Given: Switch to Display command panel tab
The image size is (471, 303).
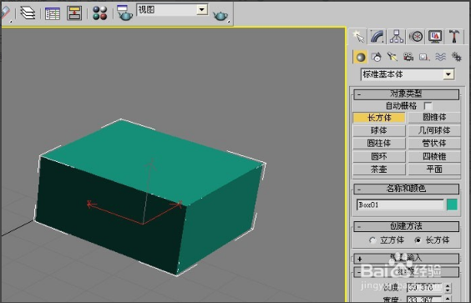Looking at the screenshot, I should [x=435, y=37].
